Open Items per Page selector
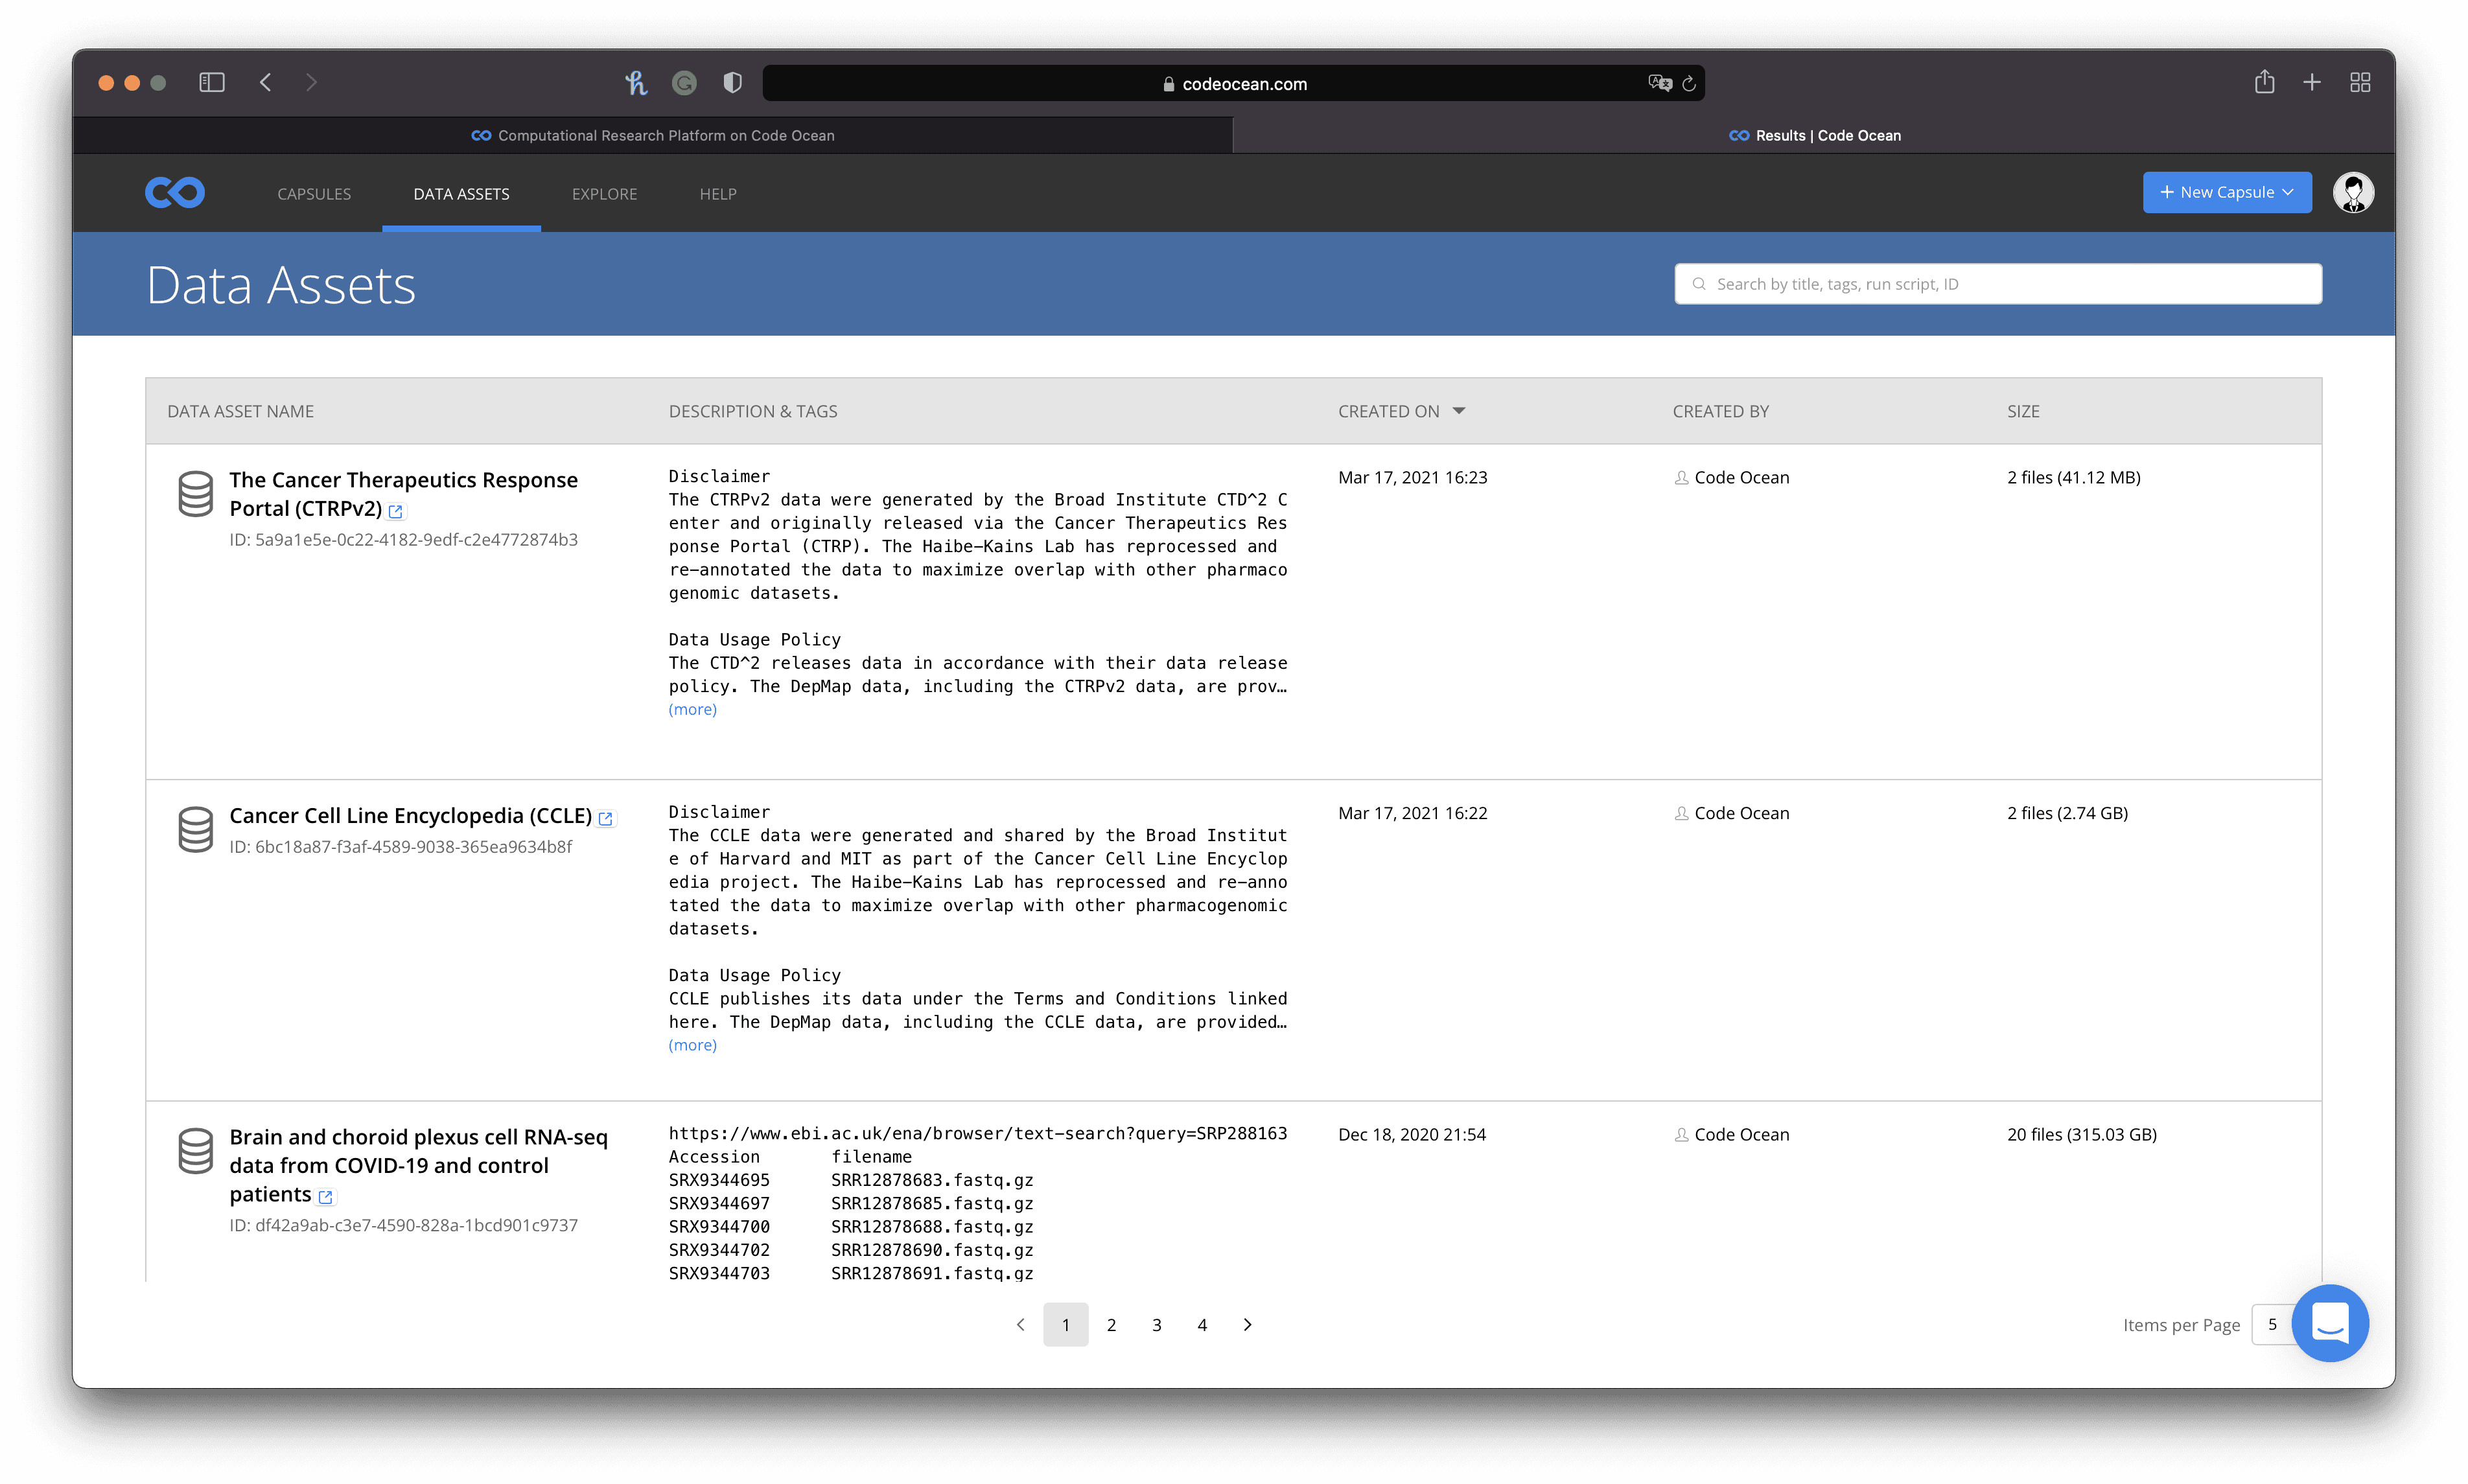2468x1484 pixels. click(x=2271, y=1324)
